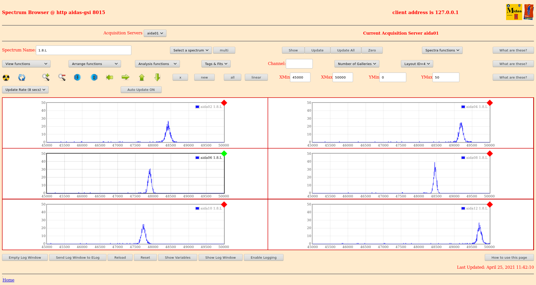The image size is (536, 285).
Task: Open the View functions menu
Action: pyautogui.click(x=26, y=64)
